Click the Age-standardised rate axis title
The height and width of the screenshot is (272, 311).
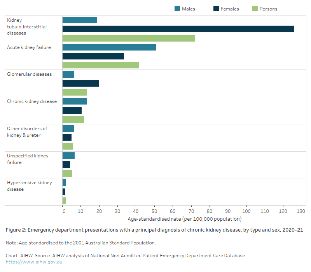click(184, 219)
